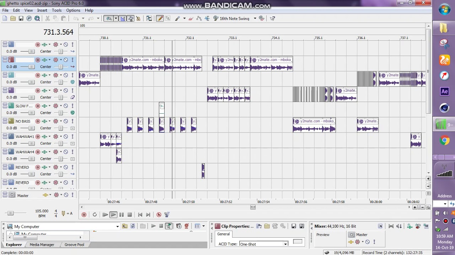Screen dimensions: 455x255
Task: Click the pan slider of track 3
Action: [60, 82]
